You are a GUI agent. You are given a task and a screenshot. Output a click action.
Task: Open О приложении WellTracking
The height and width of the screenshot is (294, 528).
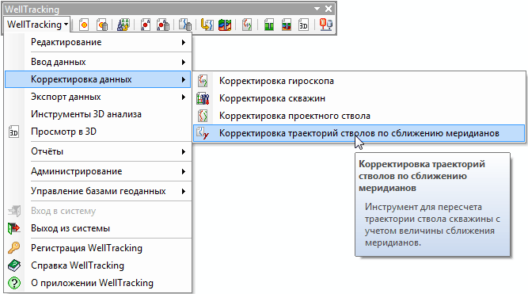98,283
